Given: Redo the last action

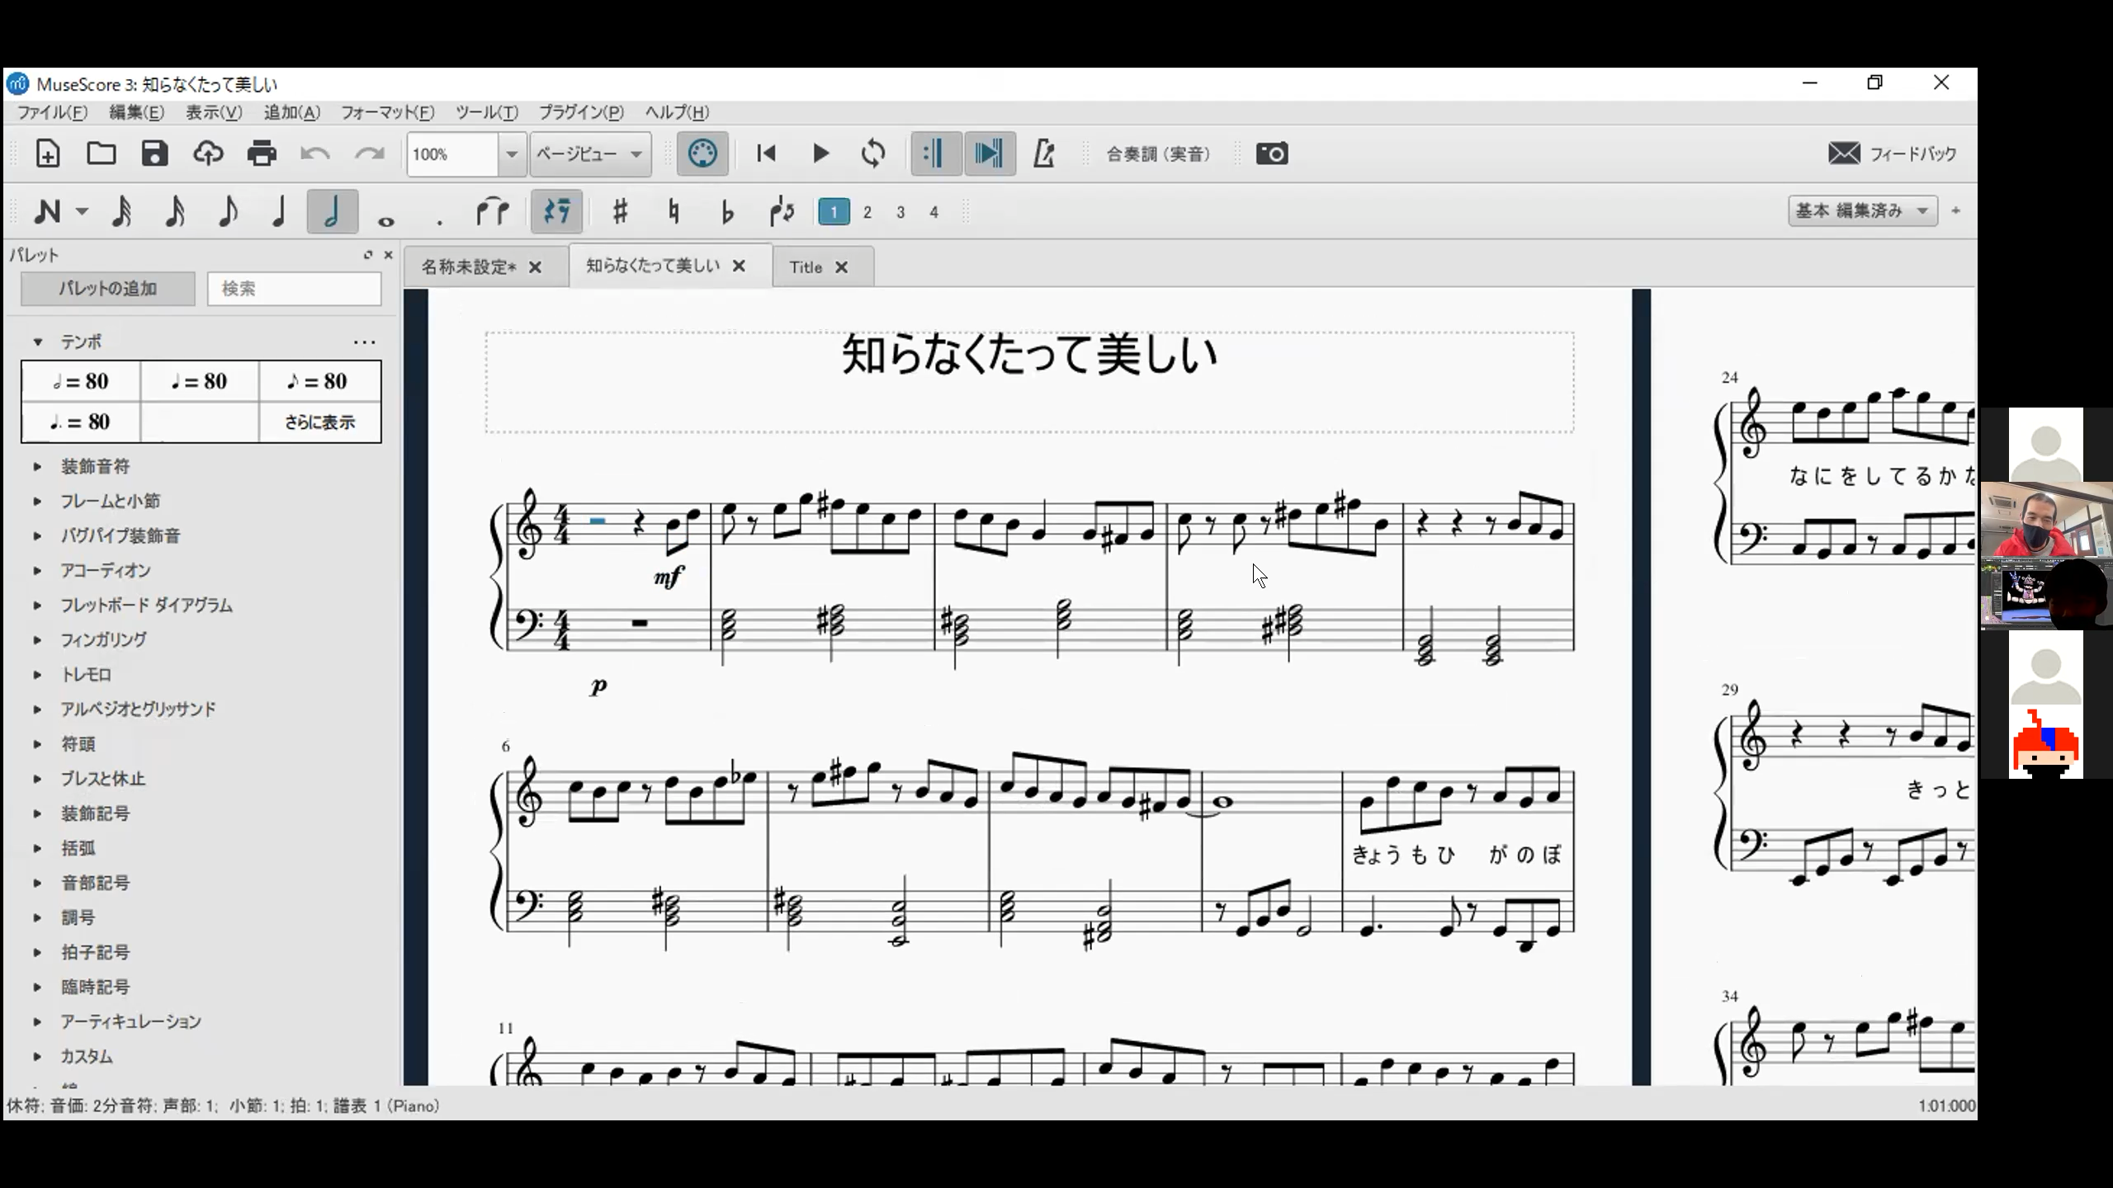Looking at the screenshot, I should [369, 153].
